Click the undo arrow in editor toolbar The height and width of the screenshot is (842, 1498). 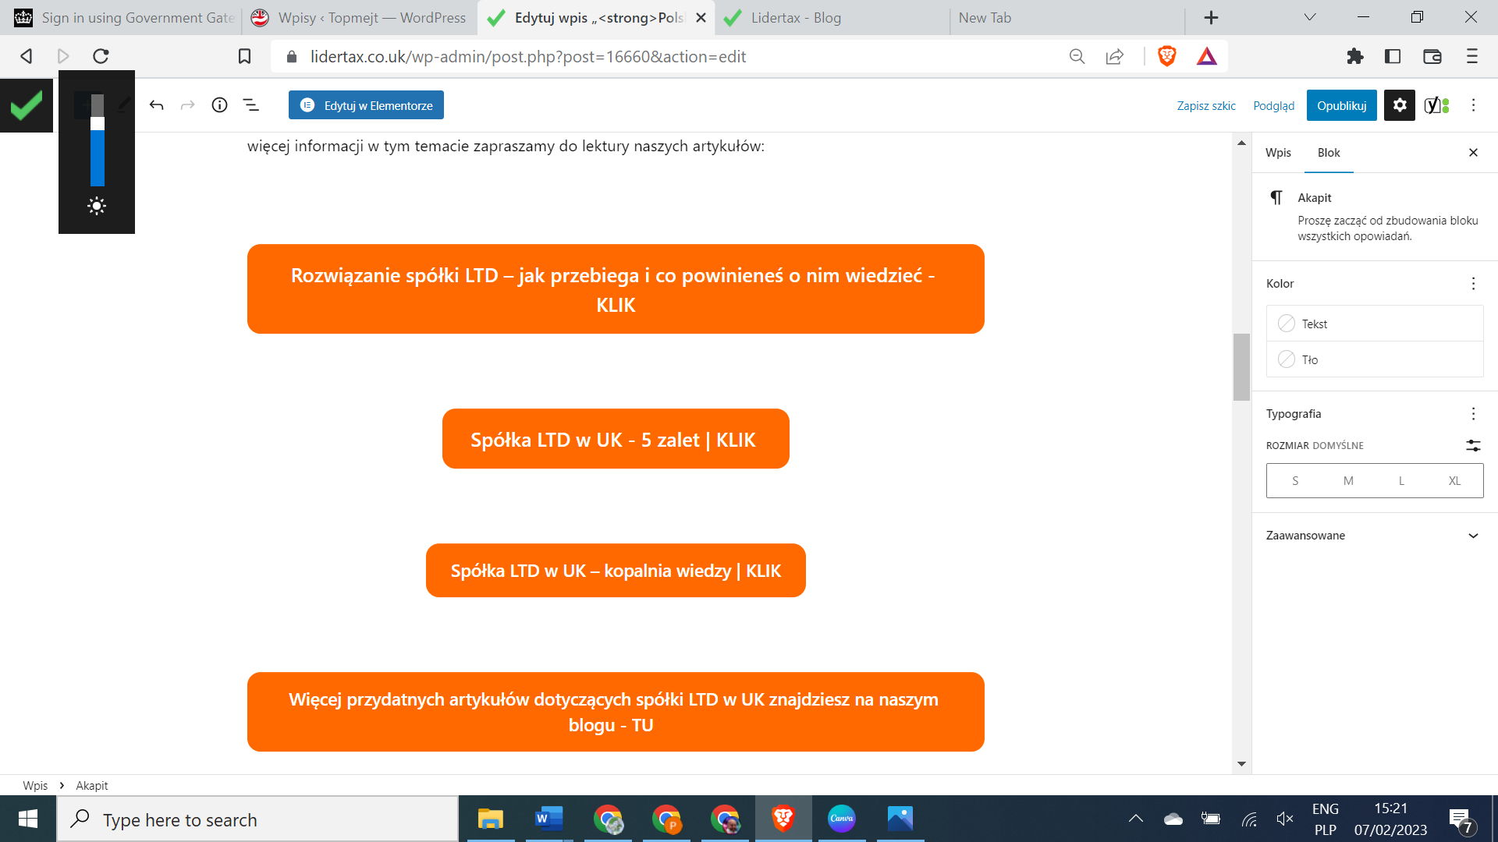[x=156, y=105]
